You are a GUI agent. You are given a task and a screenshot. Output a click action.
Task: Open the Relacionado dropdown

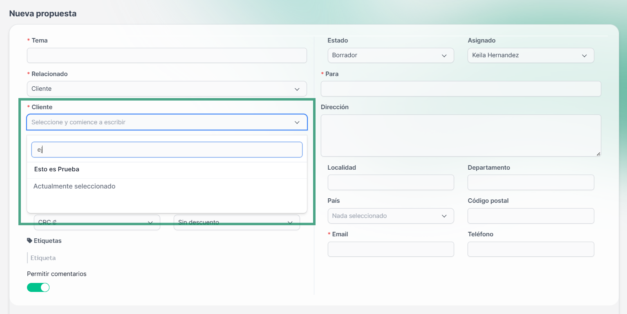pyautogui.click(x=167, y=89)
